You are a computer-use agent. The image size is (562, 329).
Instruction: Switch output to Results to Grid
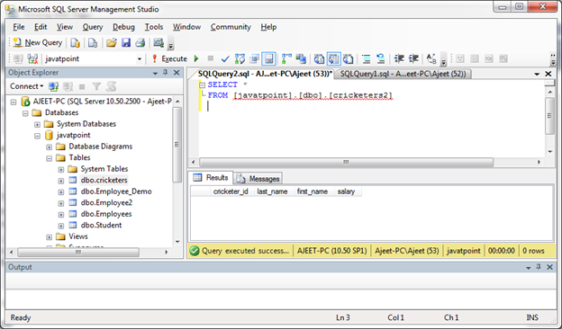click(x=333, y=58)
